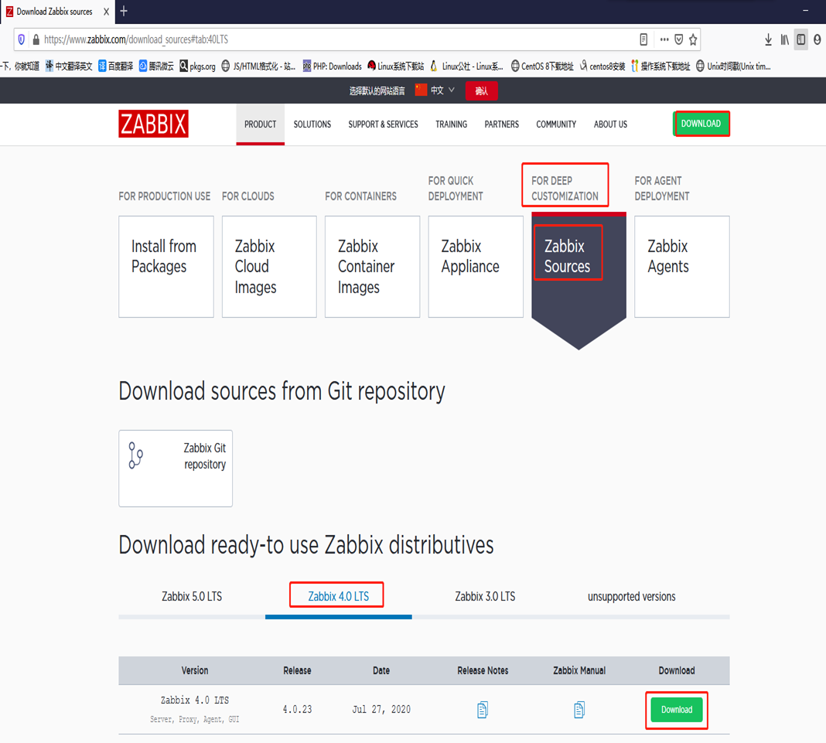The width and height of the screenshot is (826, 743).
Task: Switch to the Zabbix 5.0 LTS tab
Action: tap(192, 597)
